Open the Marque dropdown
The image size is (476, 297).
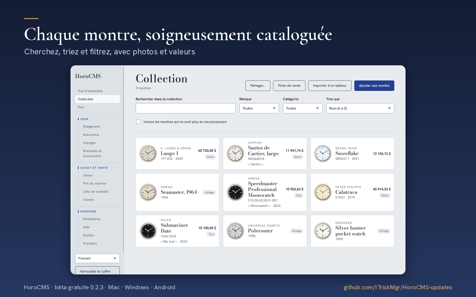(259, 108)
